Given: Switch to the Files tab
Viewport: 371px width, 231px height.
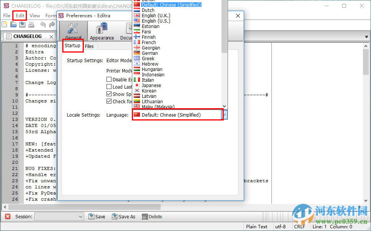Looking at the screenshot, I should [89, 46].
